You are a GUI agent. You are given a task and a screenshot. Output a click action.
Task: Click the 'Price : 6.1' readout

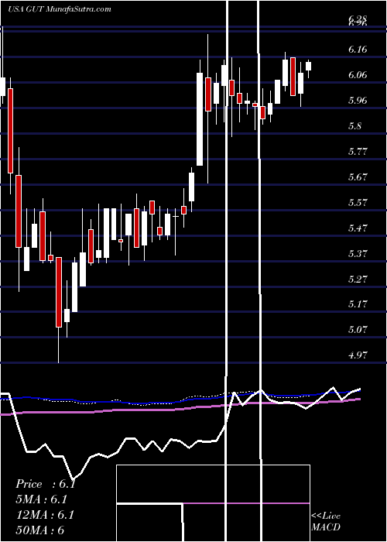(46, 484)
